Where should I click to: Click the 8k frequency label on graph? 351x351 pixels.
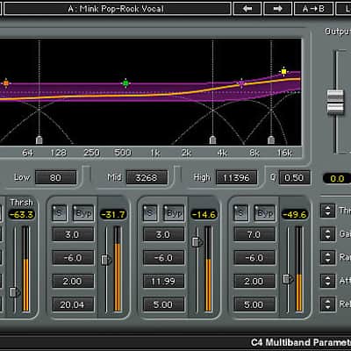point(254,153)
